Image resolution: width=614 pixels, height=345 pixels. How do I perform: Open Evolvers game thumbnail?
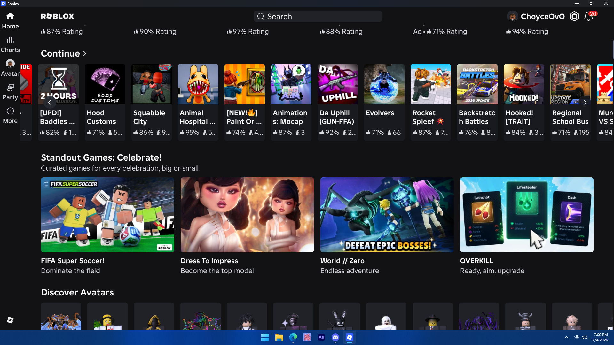(x=384, y=84)
